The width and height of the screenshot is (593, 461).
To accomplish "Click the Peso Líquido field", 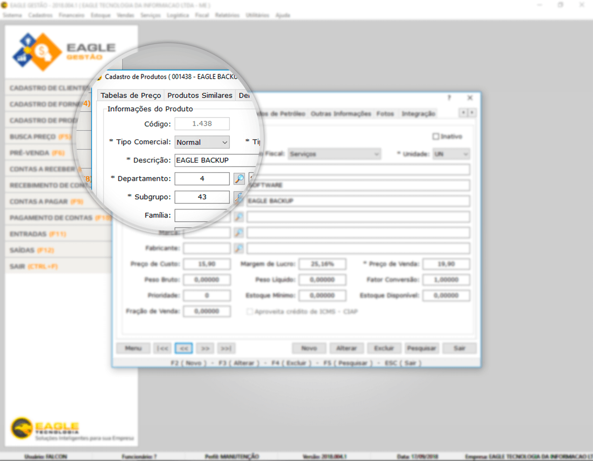I will (x=322, y=280).
